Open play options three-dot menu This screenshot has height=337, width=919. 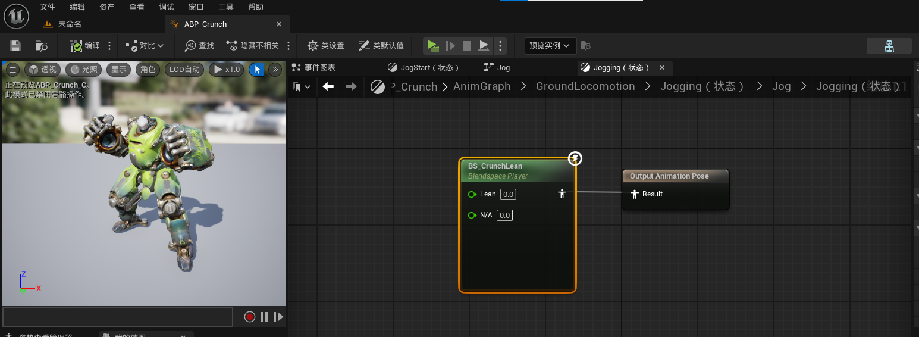pos(500,46)
